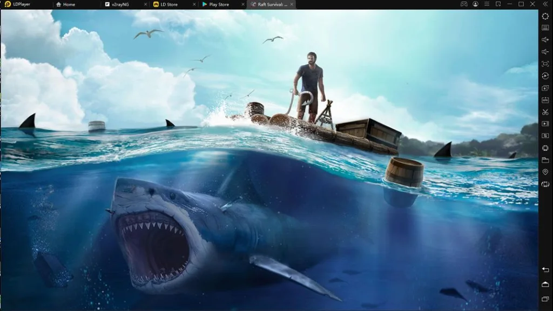
Task: Close the LD Store tab
Action: [194, 4]
